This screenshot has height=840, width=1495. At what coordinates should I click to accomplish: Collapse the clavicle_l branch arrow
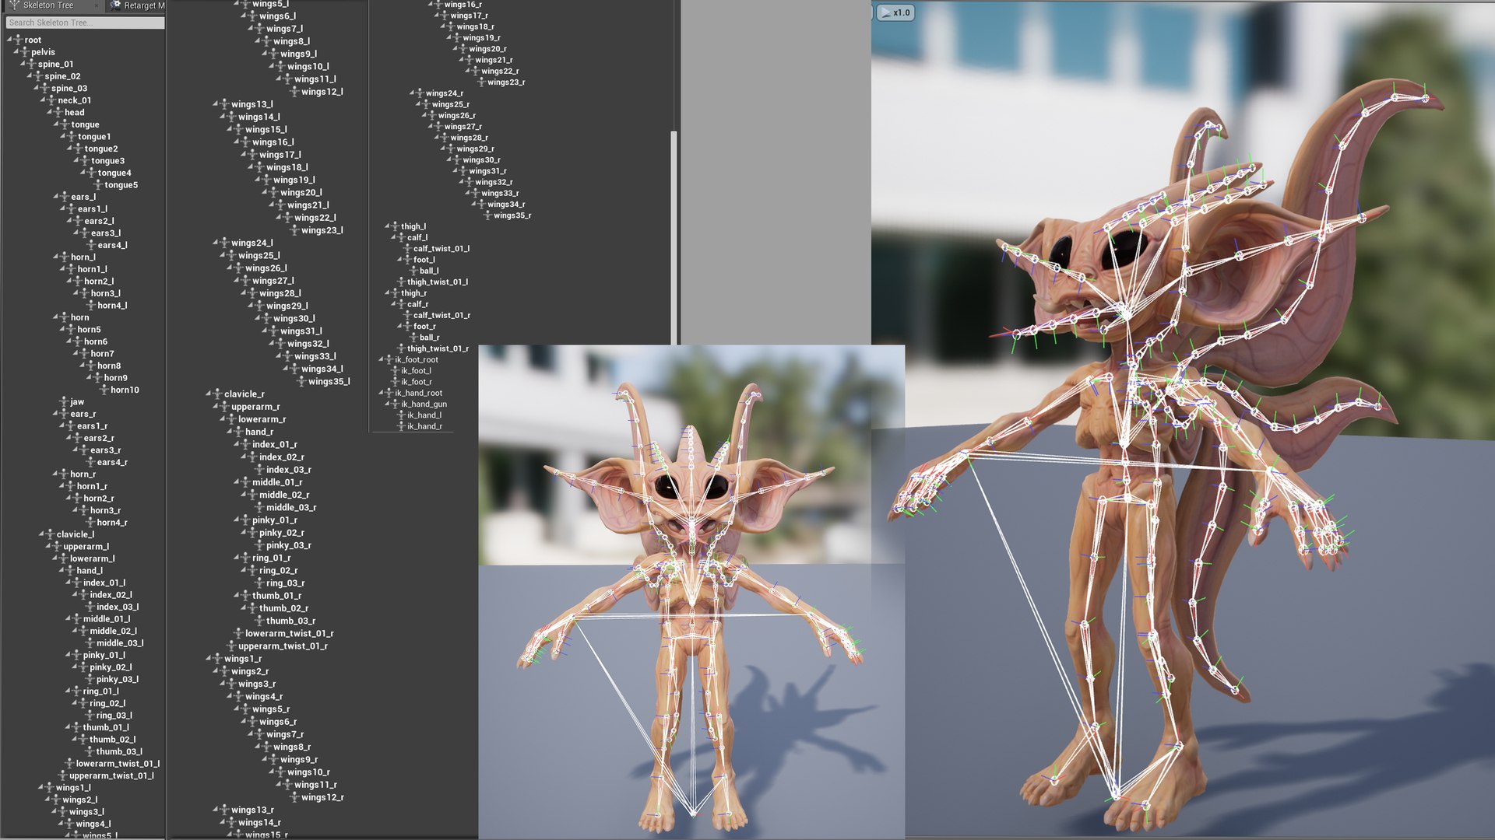point(42,534)
